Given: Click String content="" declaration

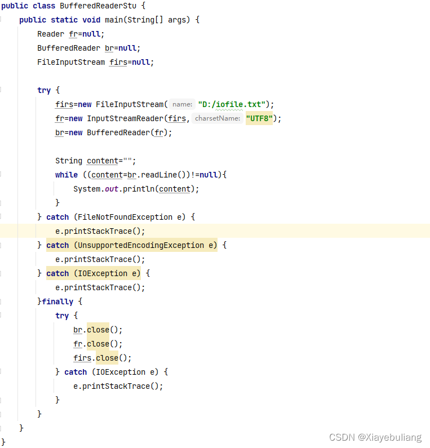Looking at the screenshot, I should [95, 161].
